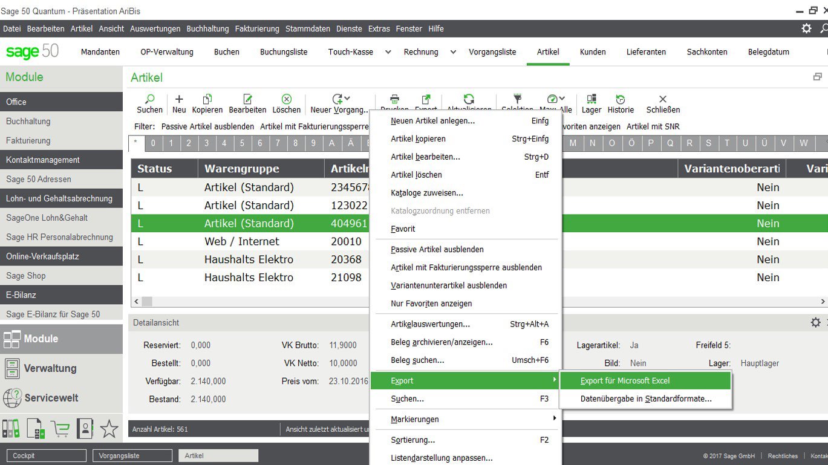The width and height of the screenshot is (828, 465).
Task: Toggle the Filter option Passive Artikel ausblenden
Action: click(x=207, y=127)
